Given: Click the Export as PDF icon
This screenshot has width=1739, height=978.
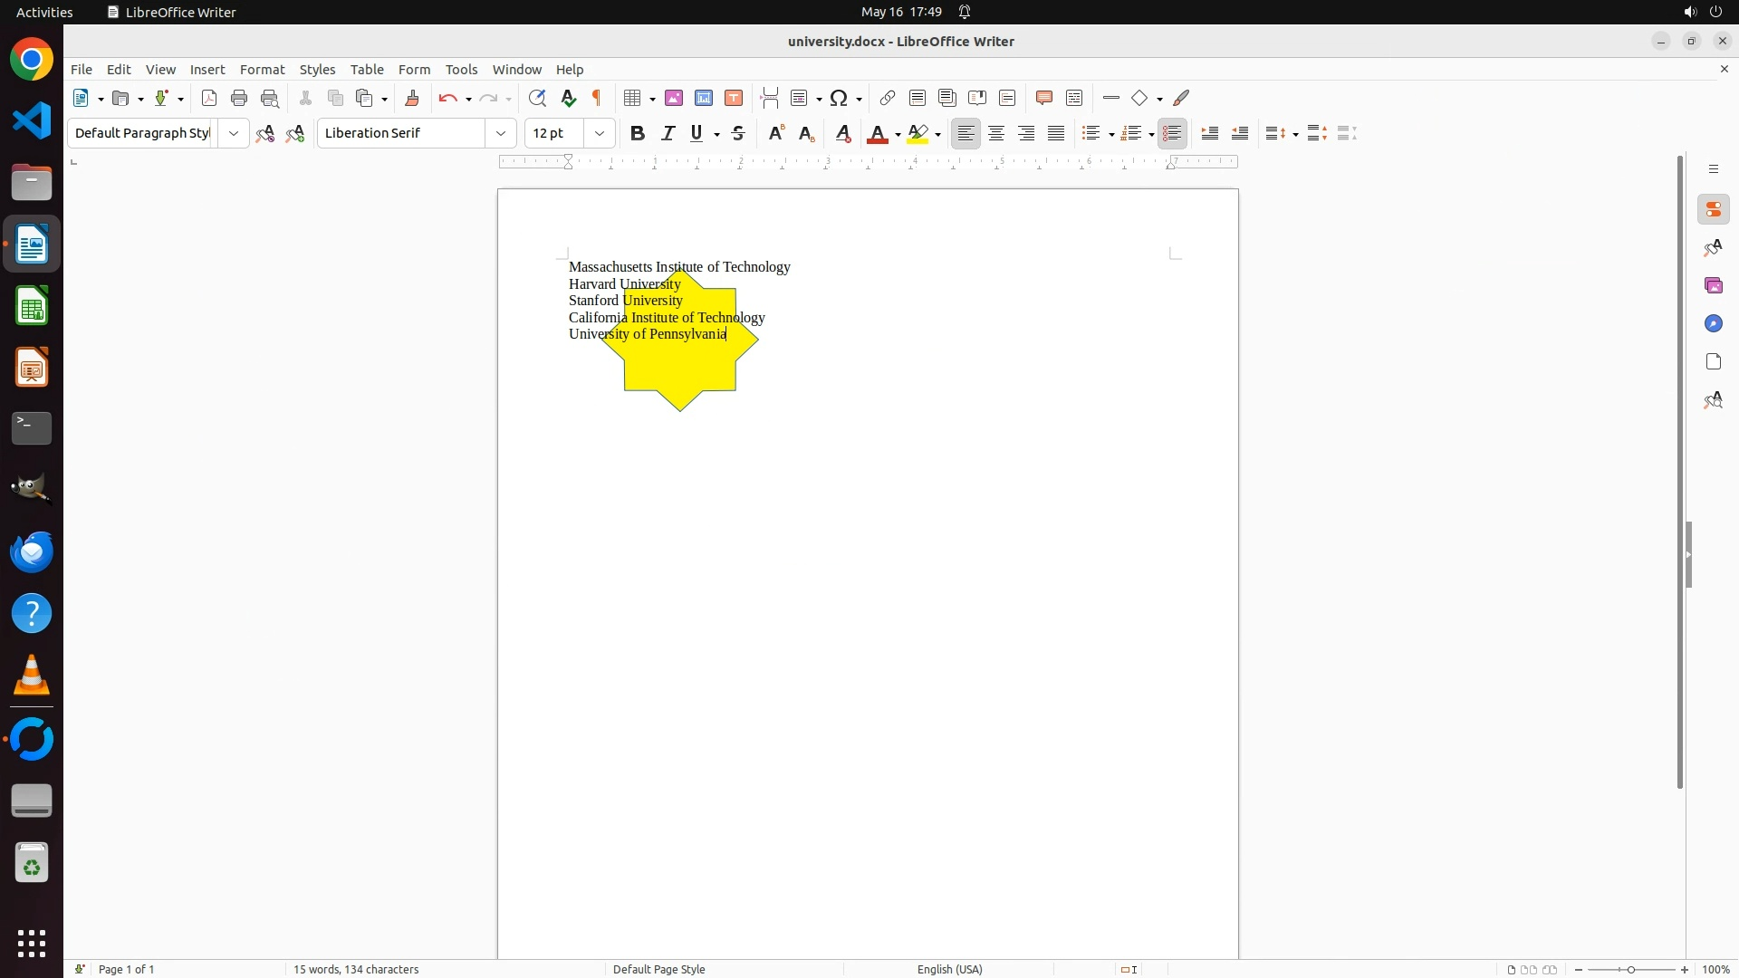Looking at the screenshot, I should pos(209,99).
